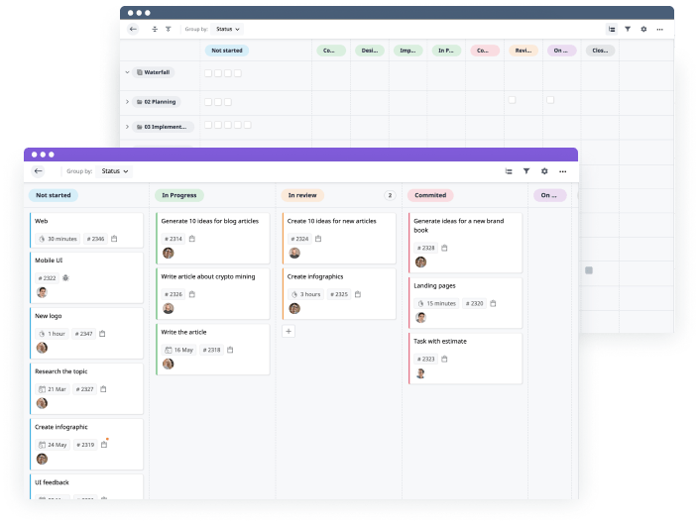Tick the first checkbox in the 02 Planning row
699x524 pixels.
pos(207,100)
